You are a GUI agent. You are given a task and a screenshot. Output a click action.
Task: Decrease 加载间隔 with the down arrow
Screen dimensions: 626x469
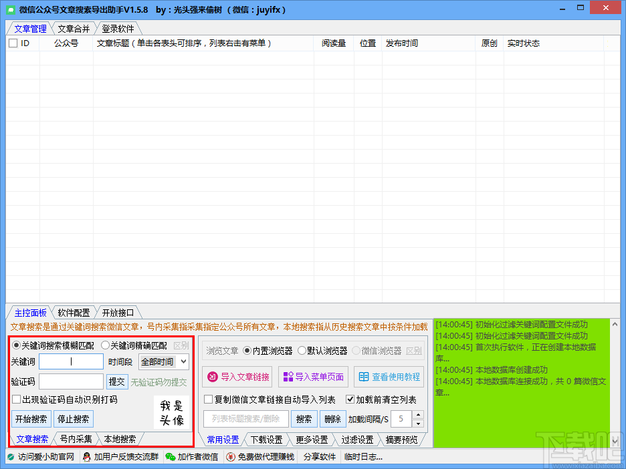point(418,423)
